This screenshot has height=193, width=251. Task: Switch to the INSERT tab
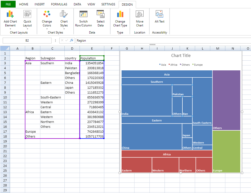point(40,4)
